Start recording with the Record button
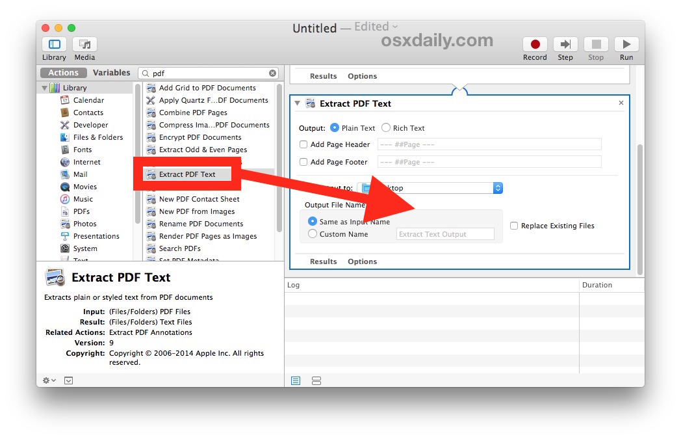 (x=535, y=44)
